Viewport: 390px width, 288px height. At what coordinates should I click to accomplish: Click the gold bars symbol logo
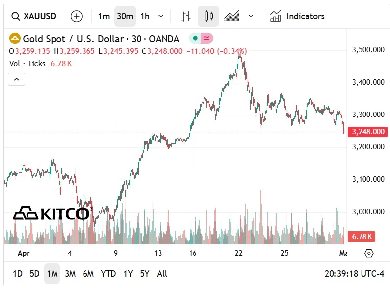click(x=15, y=39)
